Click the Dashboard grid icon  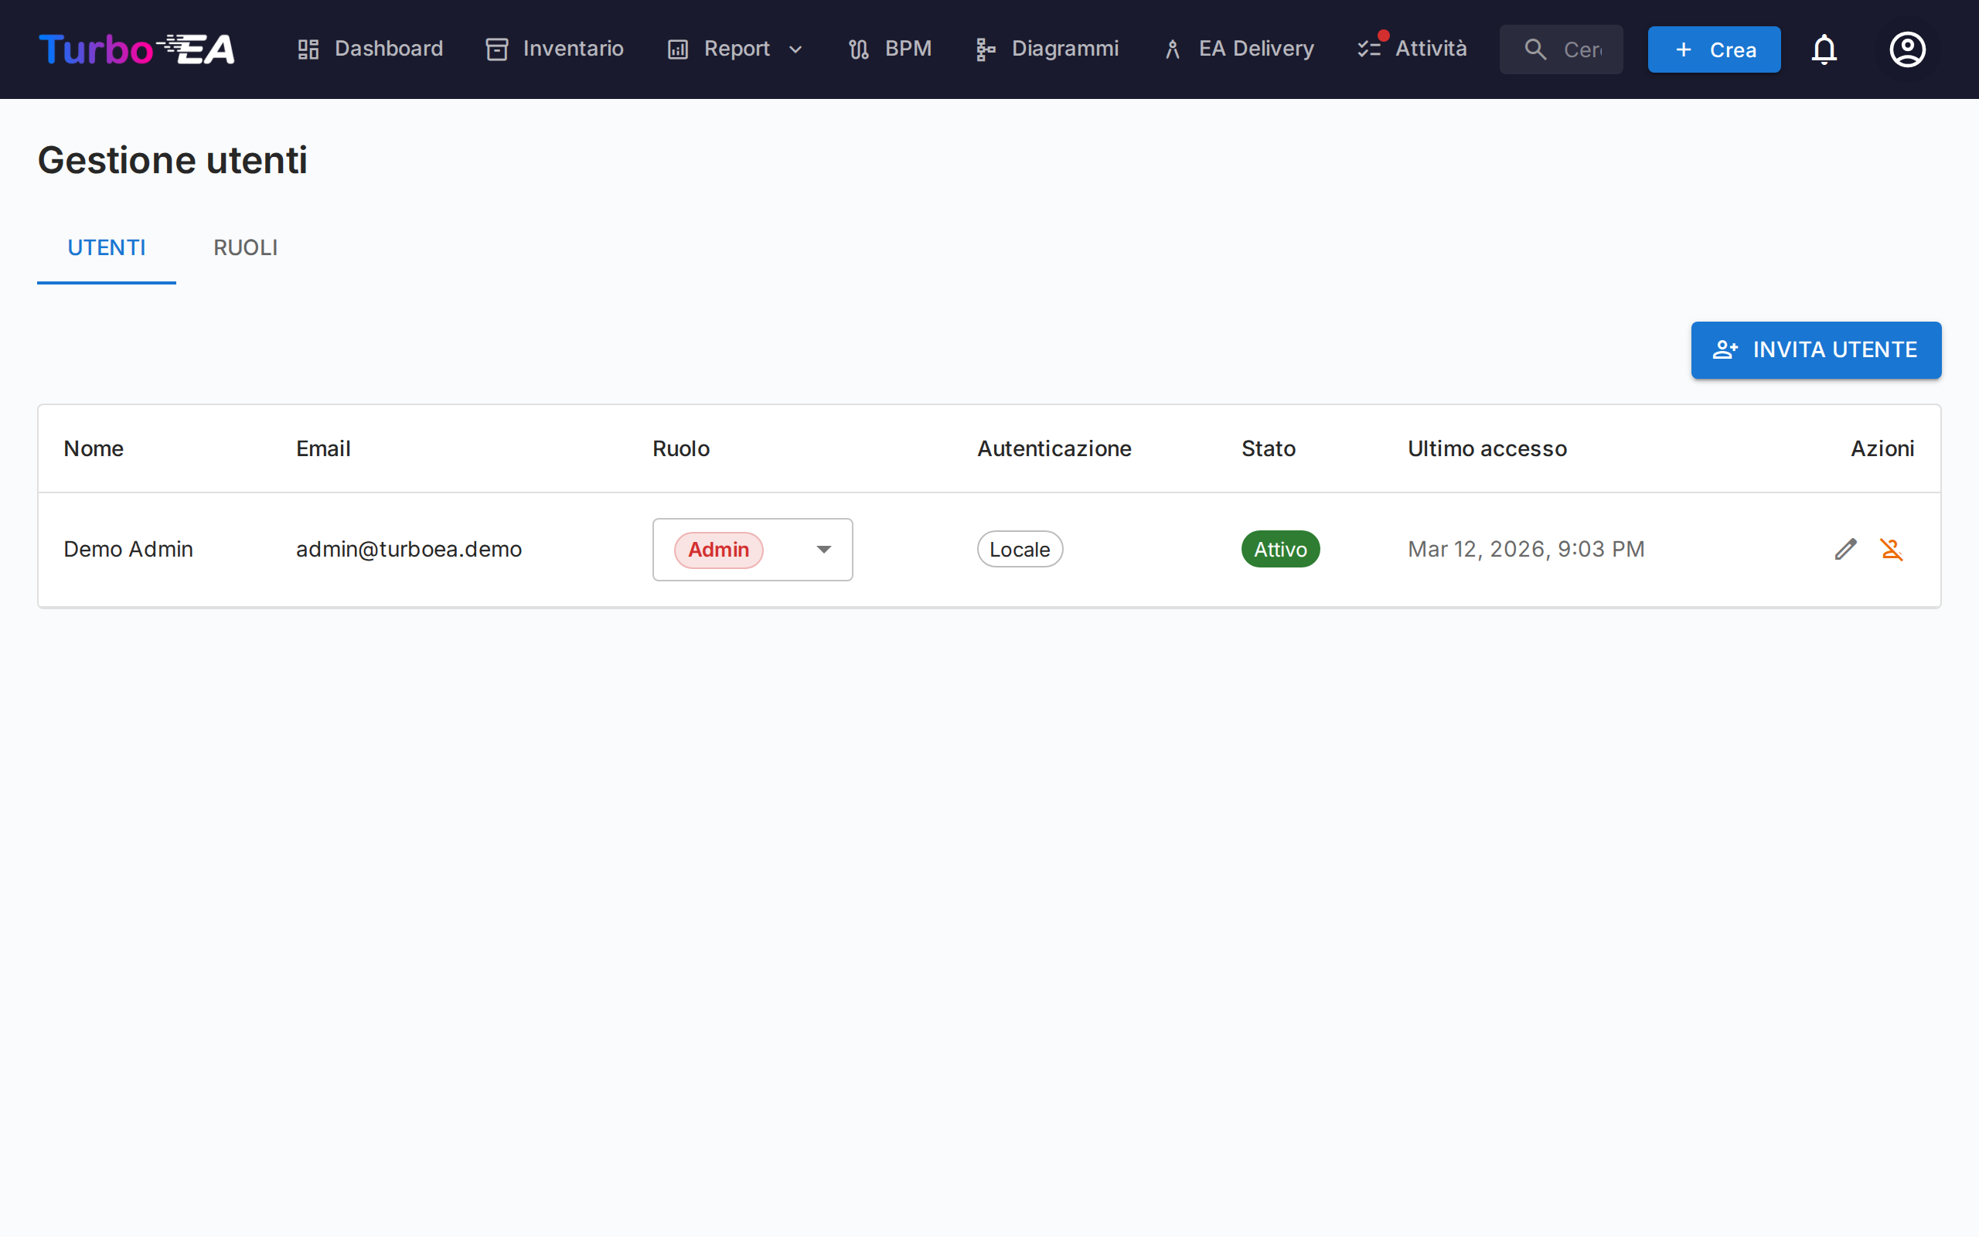pos(308,49)
